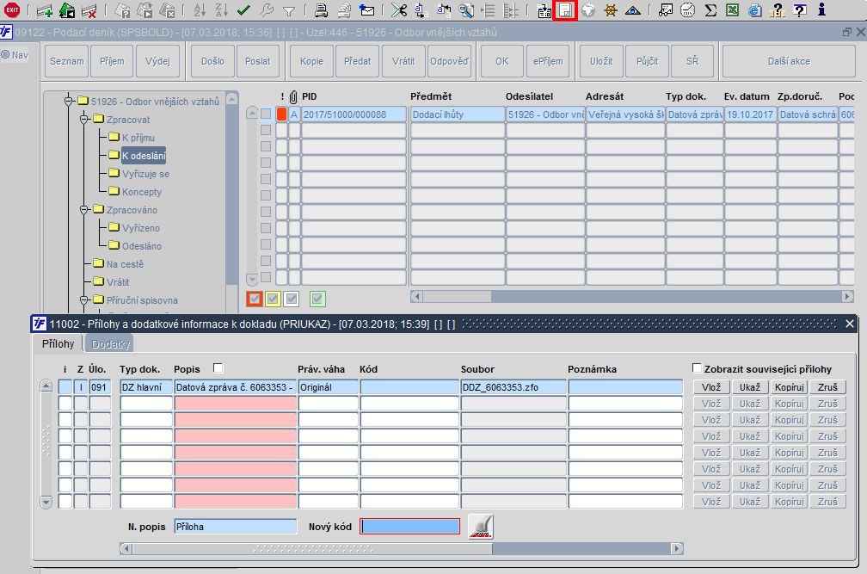867x574 pixels.
Task: Click the ship steering wheel icon
Action: pos(611,10)
